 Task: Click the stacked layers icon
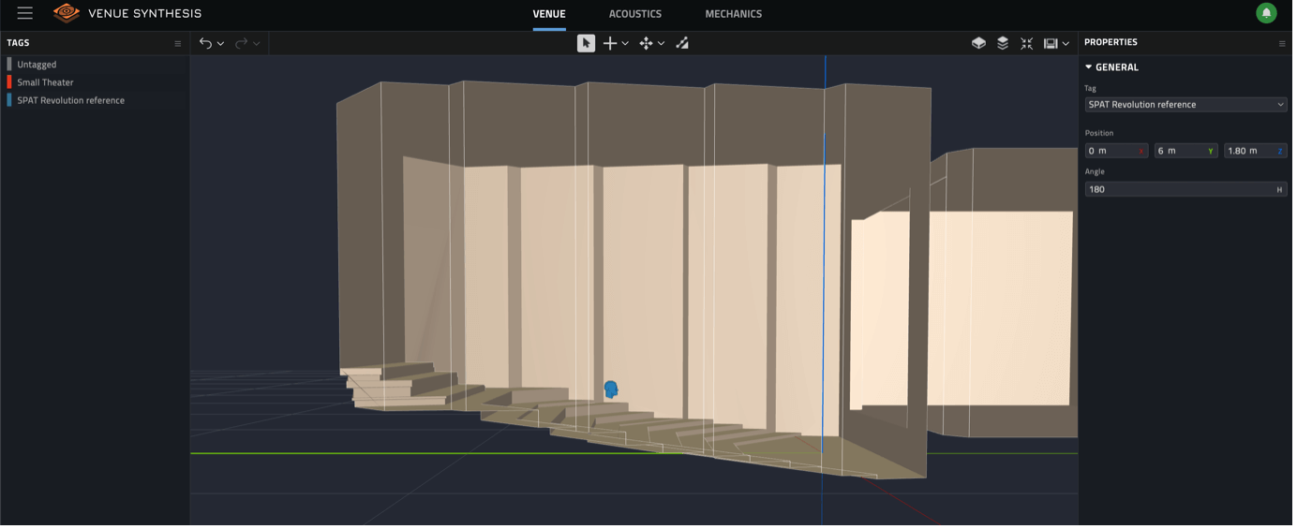(x=1003, y=43)
